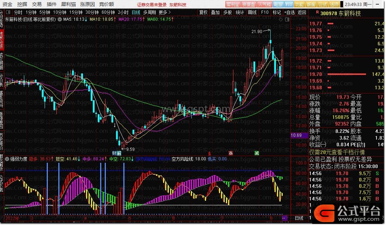This screenshot has width=386, height=225.
Task: Expand the 更多 periods list
Action: (x=165, y=12)
